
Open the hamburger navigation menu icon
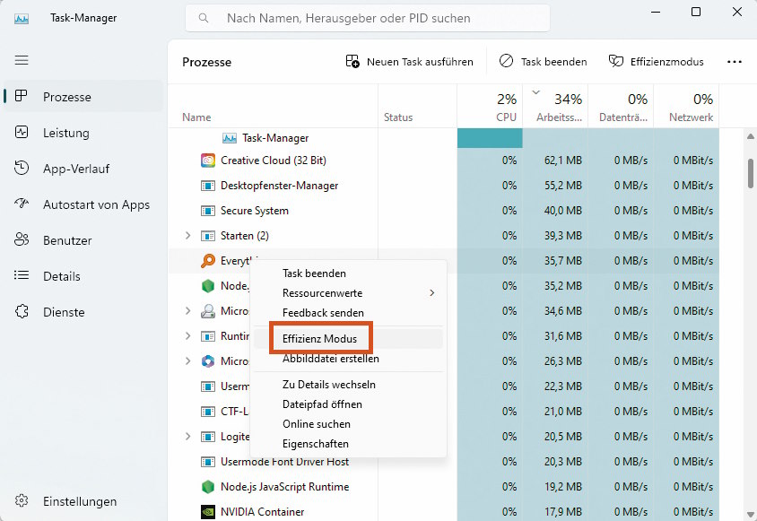pos(22,60)
